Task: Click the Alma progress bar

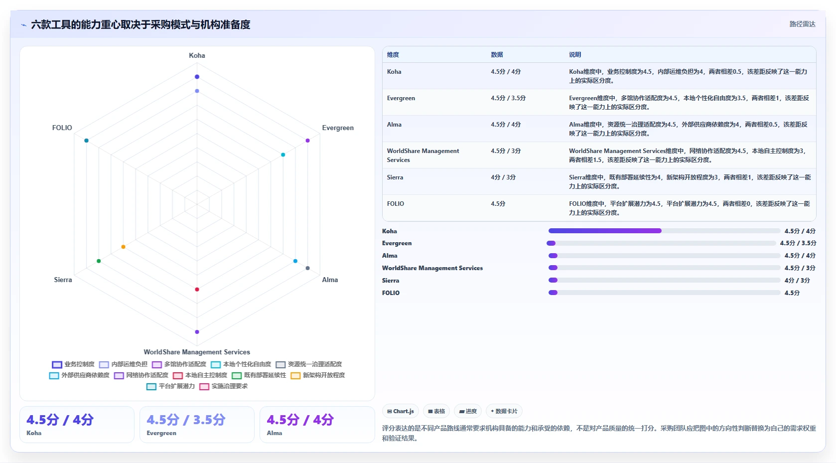Action: (664, 256)
